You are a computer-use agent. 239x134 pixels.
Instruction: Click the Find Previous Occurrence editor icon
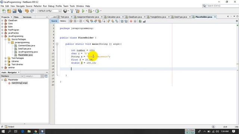point(91,21)
